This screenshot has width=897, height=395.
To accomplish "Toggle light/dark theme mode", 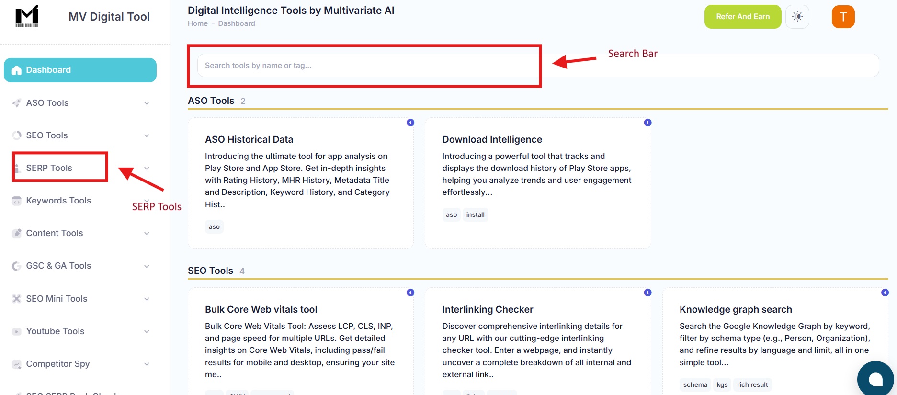I will (797, 16).
